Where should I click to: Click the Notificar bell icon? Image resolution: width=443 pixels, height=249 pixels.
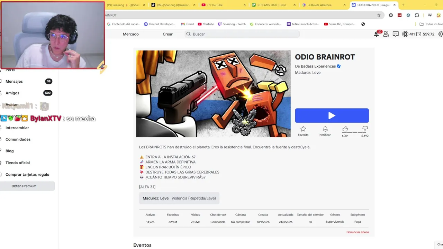(x=325, y=129)
